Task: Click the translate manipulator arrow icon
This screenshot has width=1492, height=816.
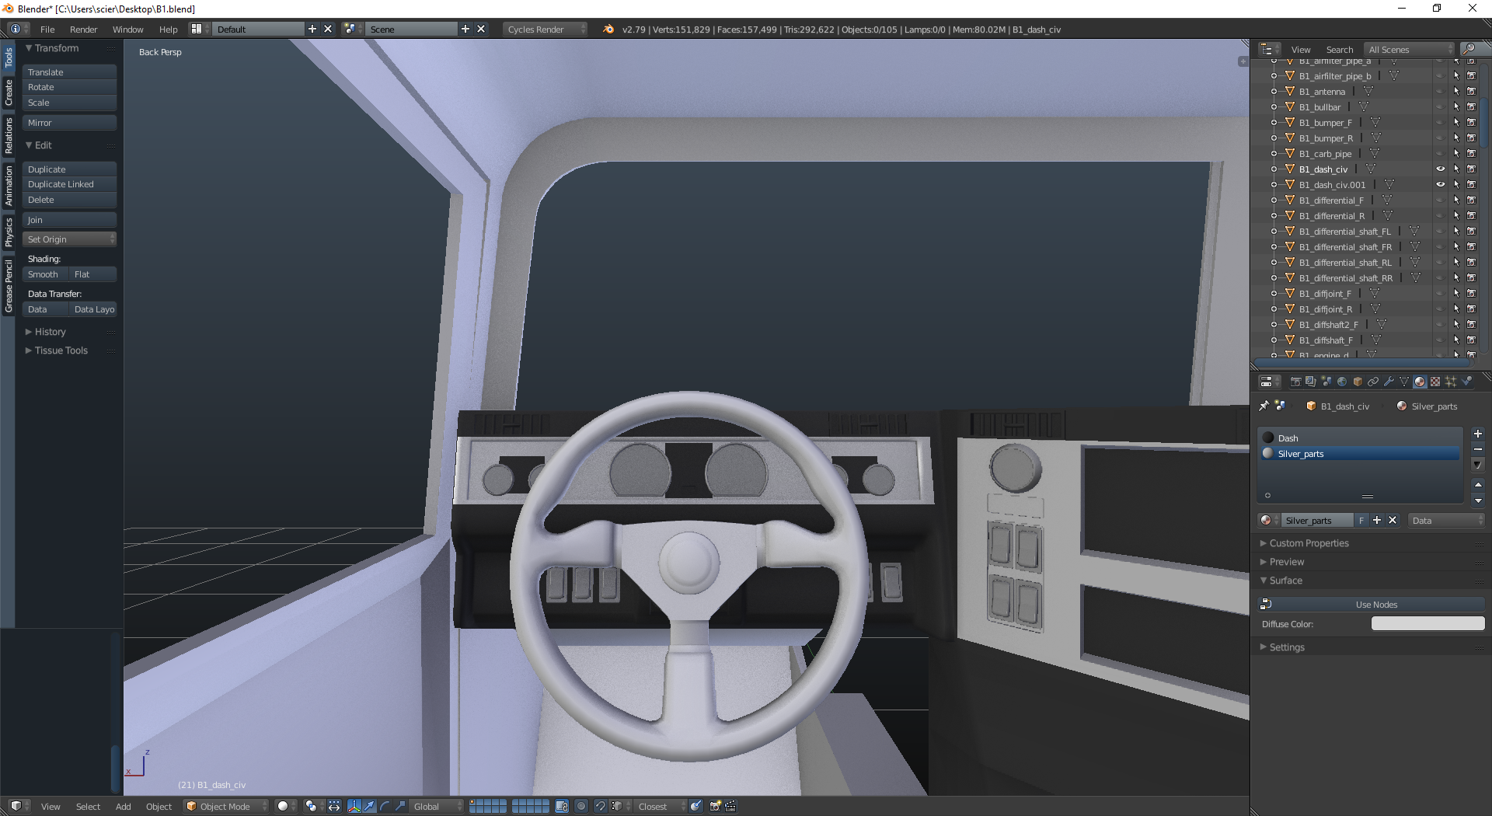Action: point(369,806)
